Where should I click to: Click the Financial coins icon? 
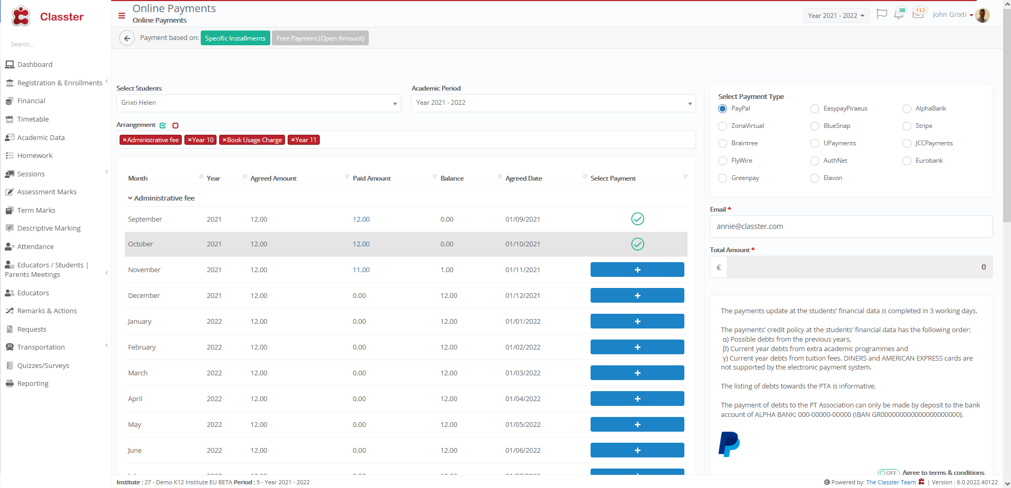coord(9,101)
